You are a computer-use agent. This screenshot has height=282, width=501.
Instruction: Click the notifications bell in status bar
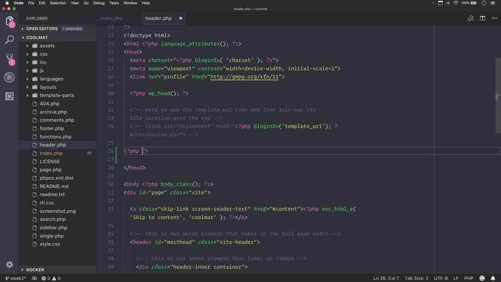pyautogui.click(x=494, y=278)
